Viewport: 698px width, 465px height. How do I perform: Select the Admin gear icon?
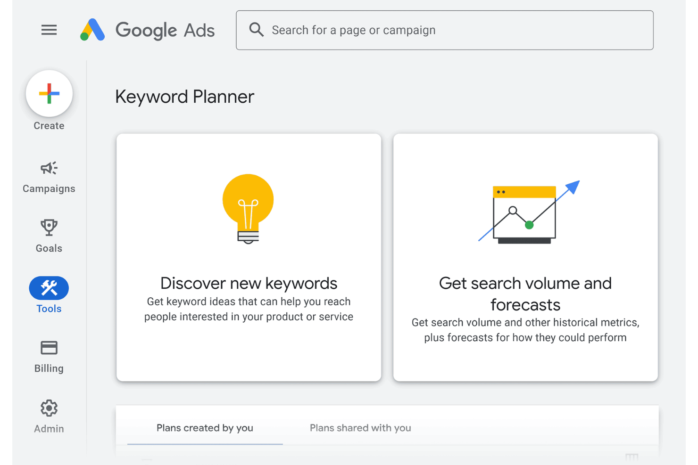click(x=49, y=408)
